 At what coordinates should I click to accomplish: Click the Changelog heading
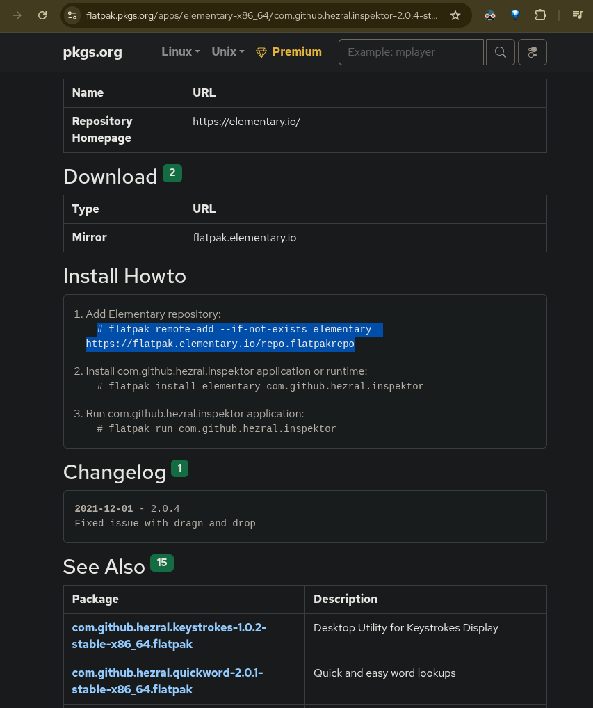[115, 472]
